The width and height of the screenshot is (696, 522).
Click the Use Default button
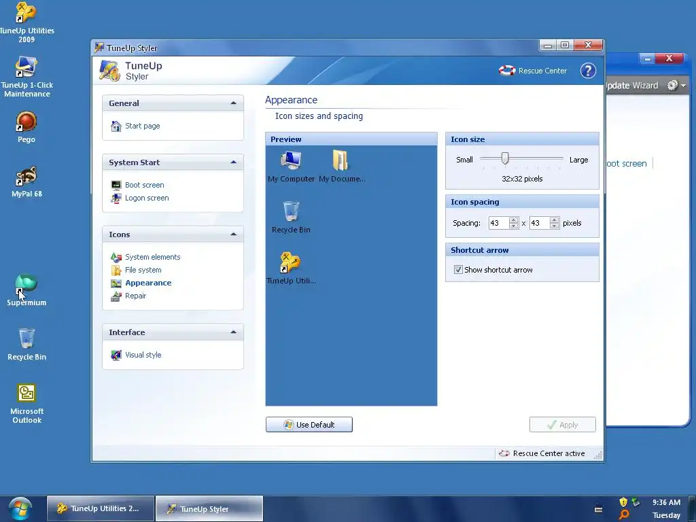[x=309, y=424]
